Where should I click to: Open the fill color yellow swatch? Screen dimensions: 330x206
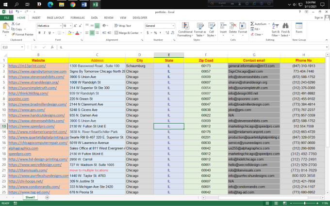69,33
